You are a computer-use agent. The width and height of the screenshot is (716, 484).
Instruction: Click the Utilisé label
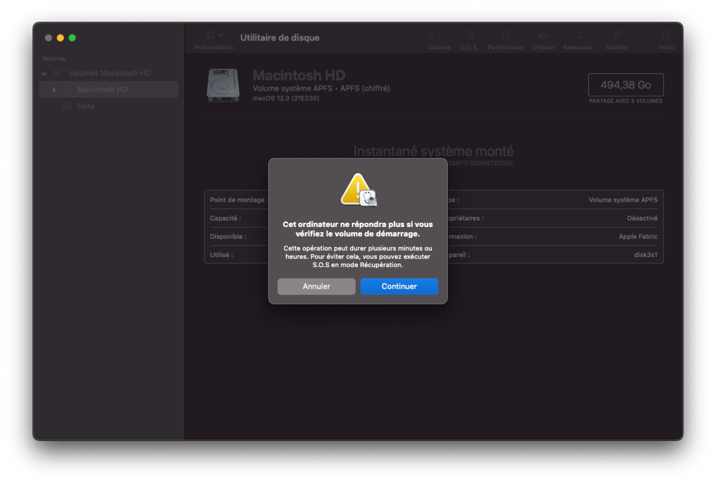(x=221, y=255)
